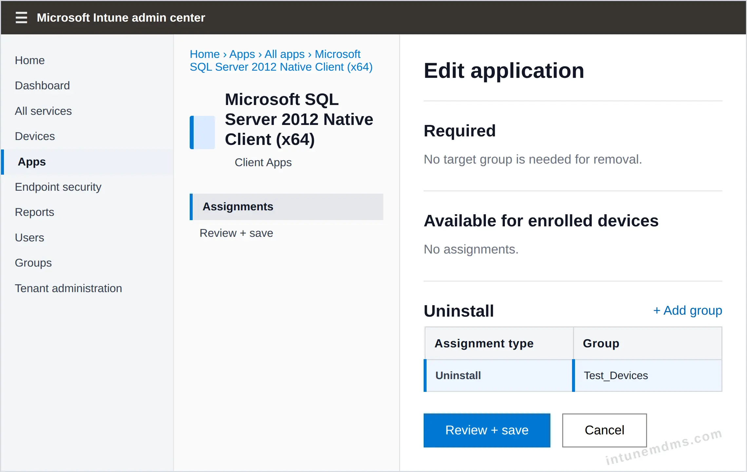Screen dimensions: 747x472
Task: Click the Cancel button
Action: click(x=604, y=430)
